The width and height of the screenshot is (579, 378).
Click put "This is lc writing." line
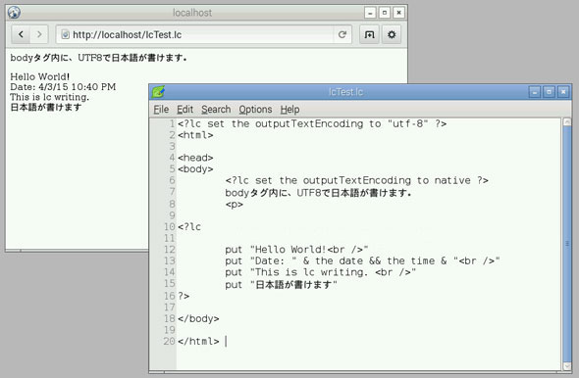321,272
